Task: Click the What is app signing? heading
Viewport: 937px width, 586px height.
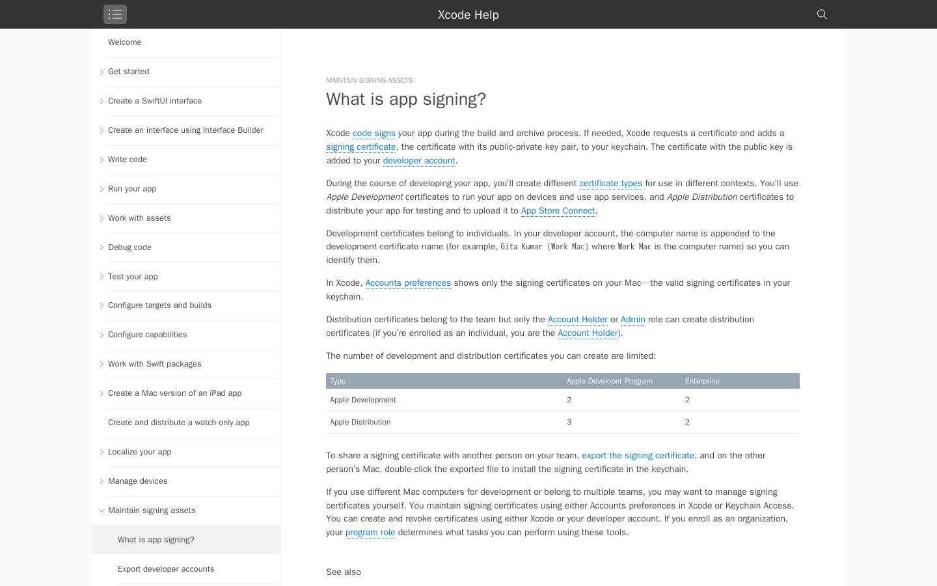Action: [406, 99]
